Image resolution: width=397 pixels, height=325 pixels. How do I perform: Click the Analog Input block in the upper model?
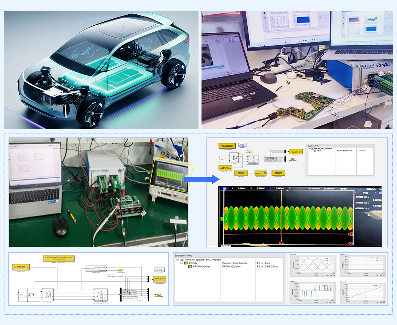241,173
